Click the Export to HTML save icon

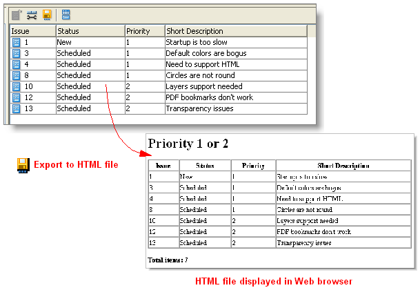47,14
